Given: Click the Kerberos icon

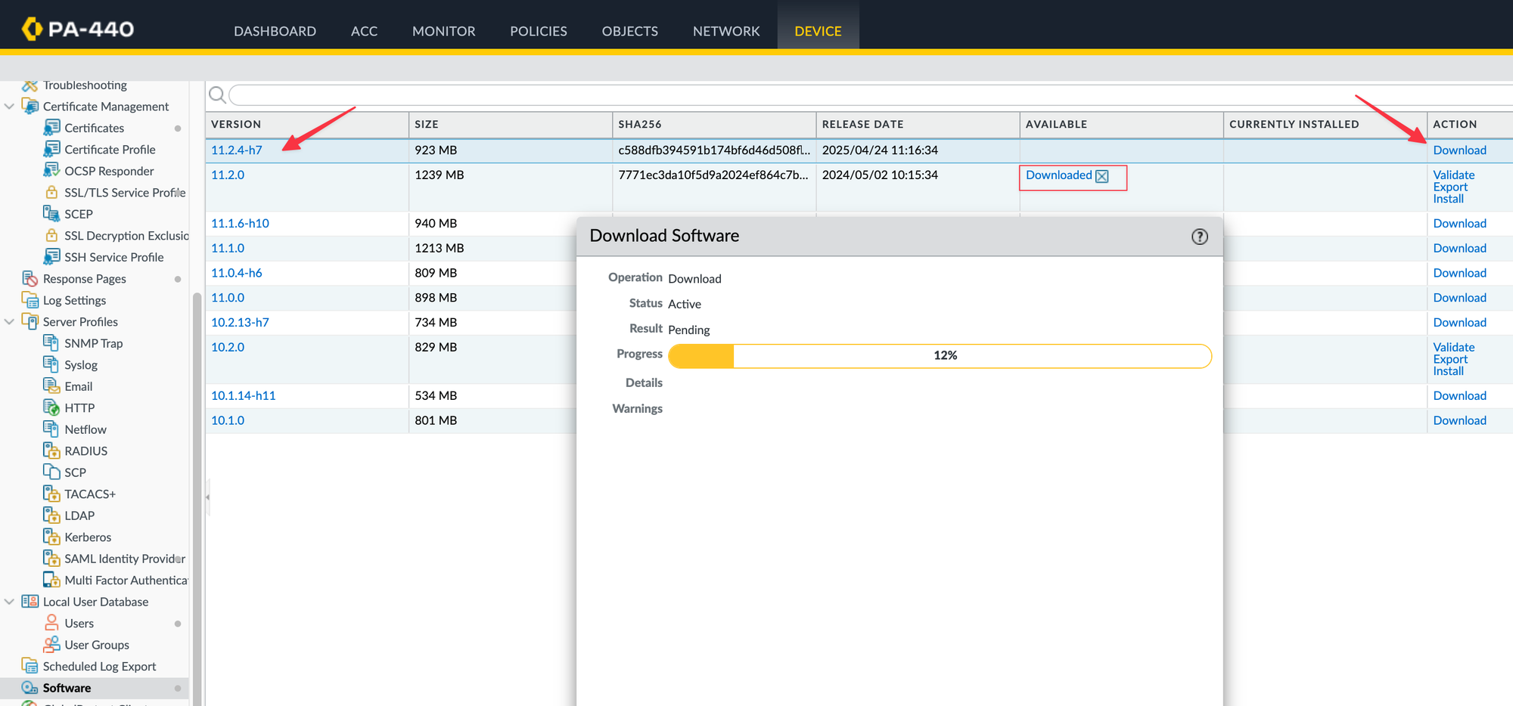Looking at the screenshot, I should (51, 537).
